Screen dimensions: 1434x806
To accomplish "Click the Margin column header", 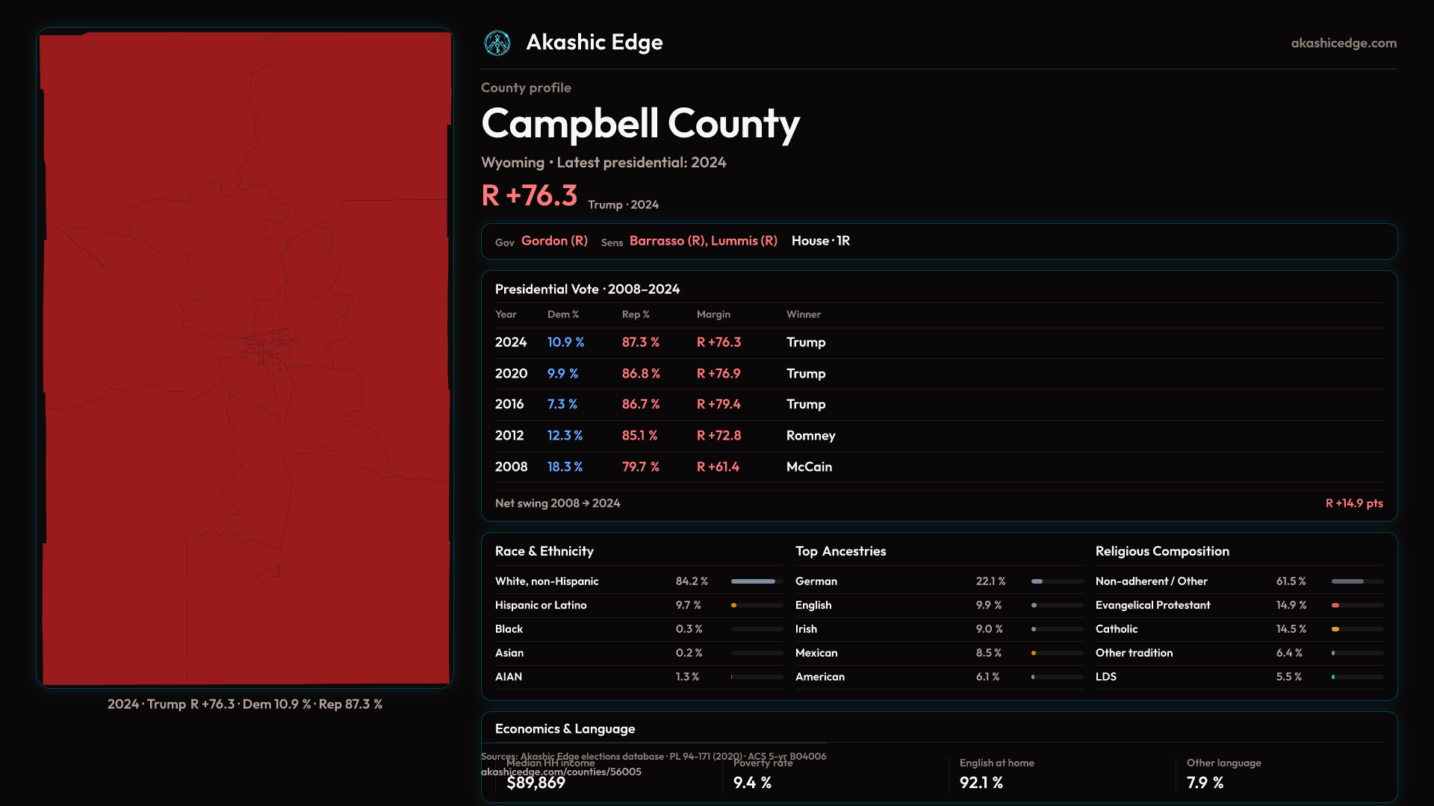I will (x=713, y=315).
